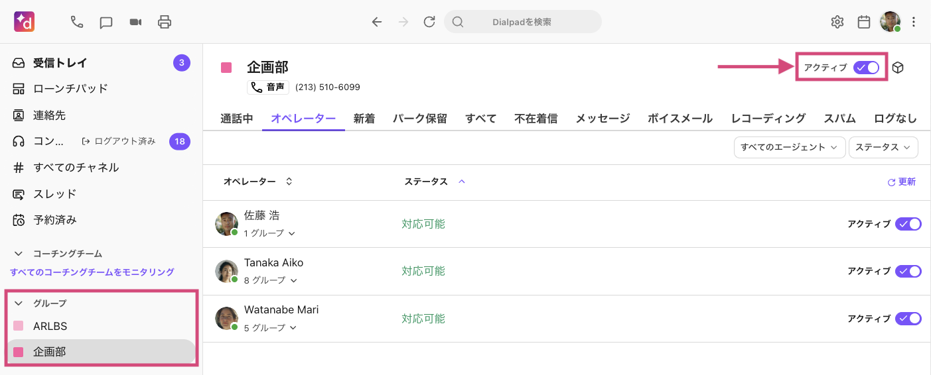The height and width of the screenshot is (375, 931).
Task: Expand Tanaka Aiko's 8 グループ list
Action: click(271, 280)
